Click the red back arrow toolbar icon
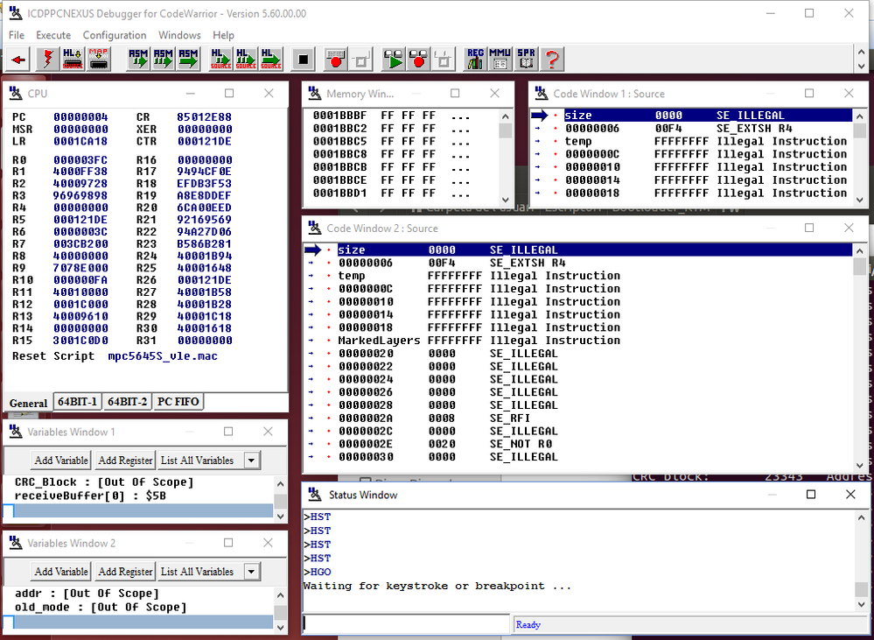 (x=17, y=60)
